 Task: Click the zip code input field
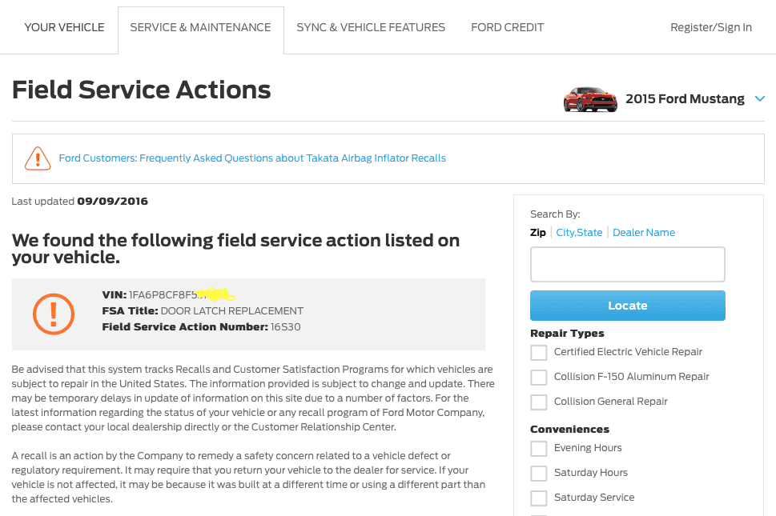628,265
